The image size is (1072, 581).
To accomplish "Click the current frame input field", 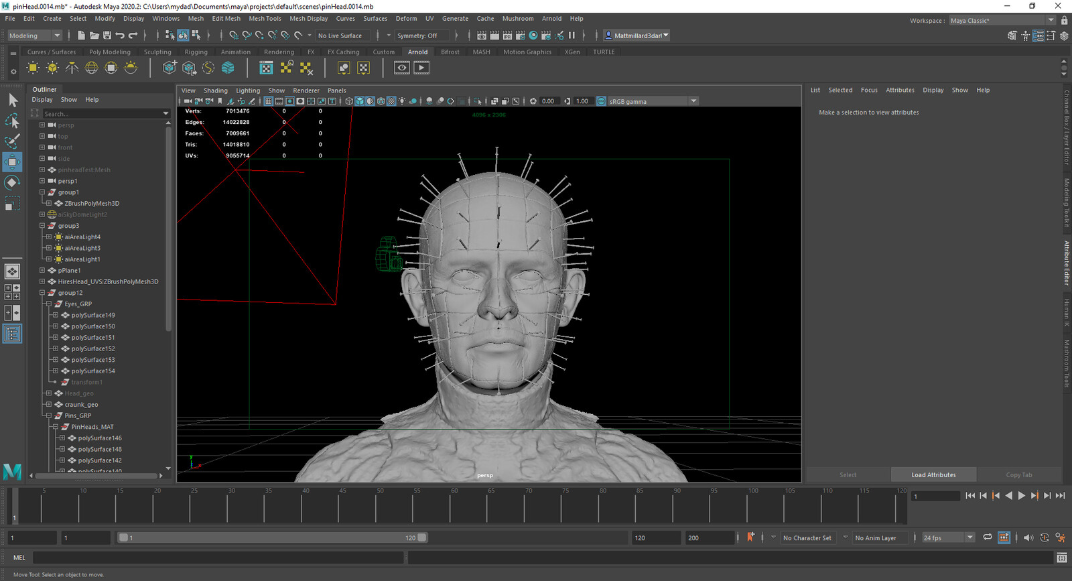I will point(936,496).
